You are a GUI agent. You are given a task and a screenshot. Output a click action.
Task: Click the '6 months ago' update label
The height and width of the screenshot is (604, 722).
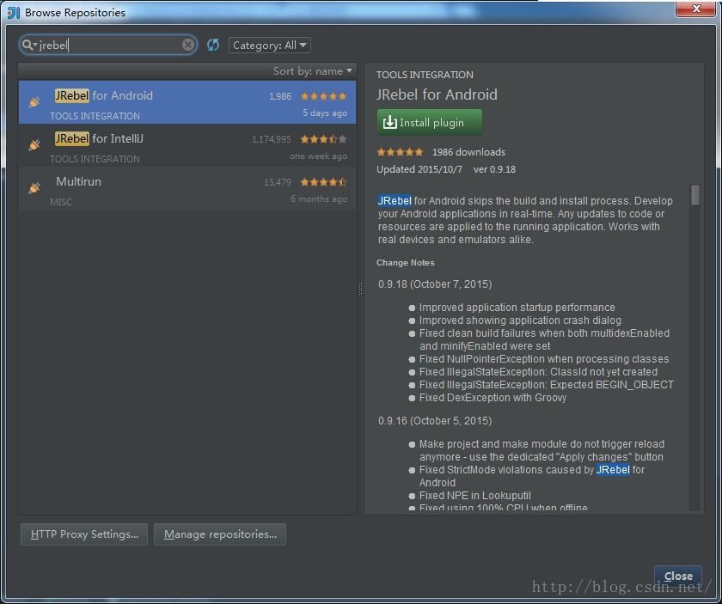319,198
